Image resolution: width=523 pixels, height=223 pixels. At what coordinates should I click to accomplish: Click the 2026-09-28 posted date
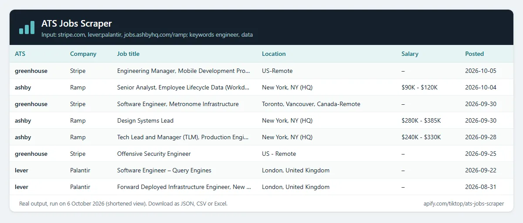pyautogui.click(x=481, y=137)
